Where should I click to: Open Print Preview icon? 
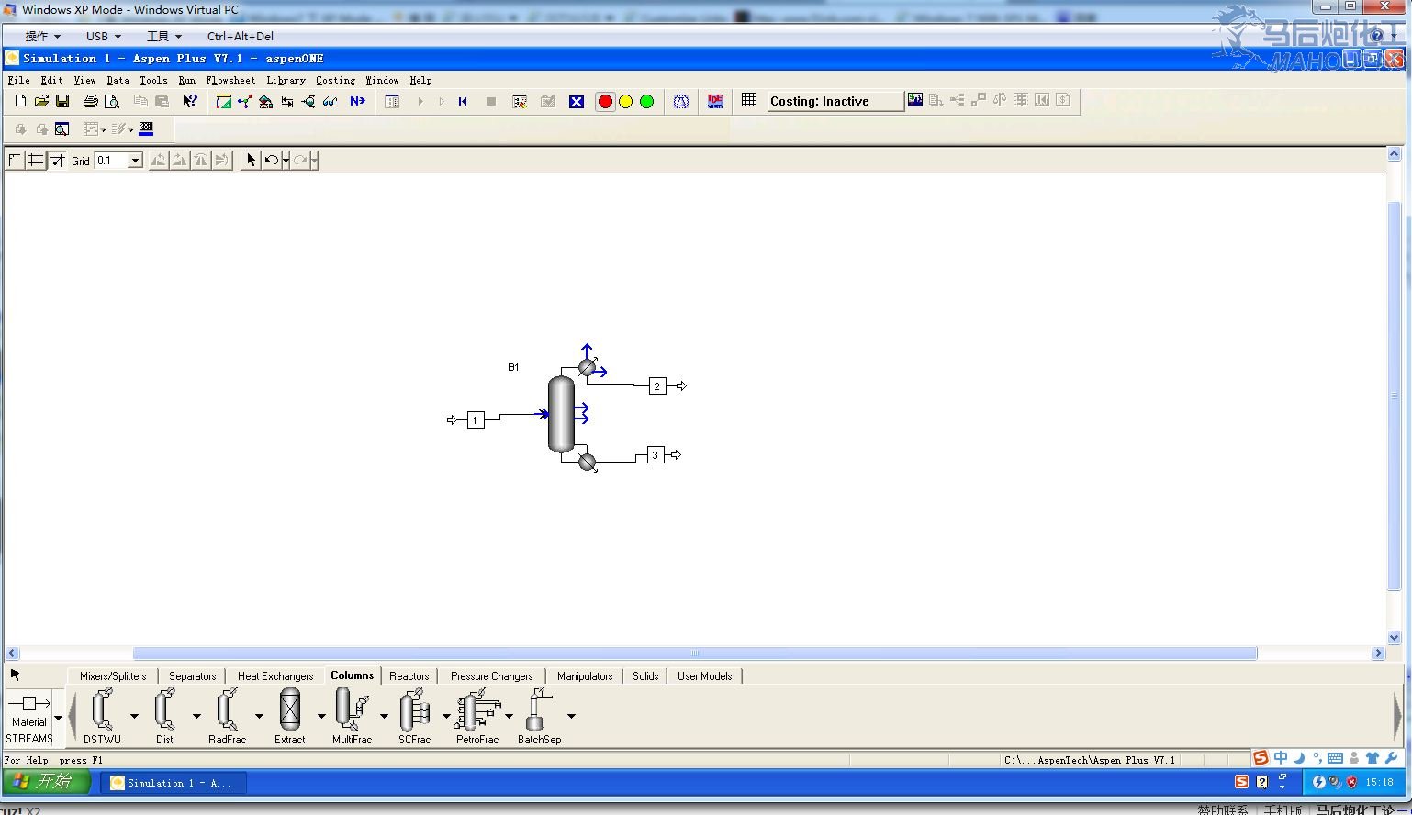coord(111,101)
